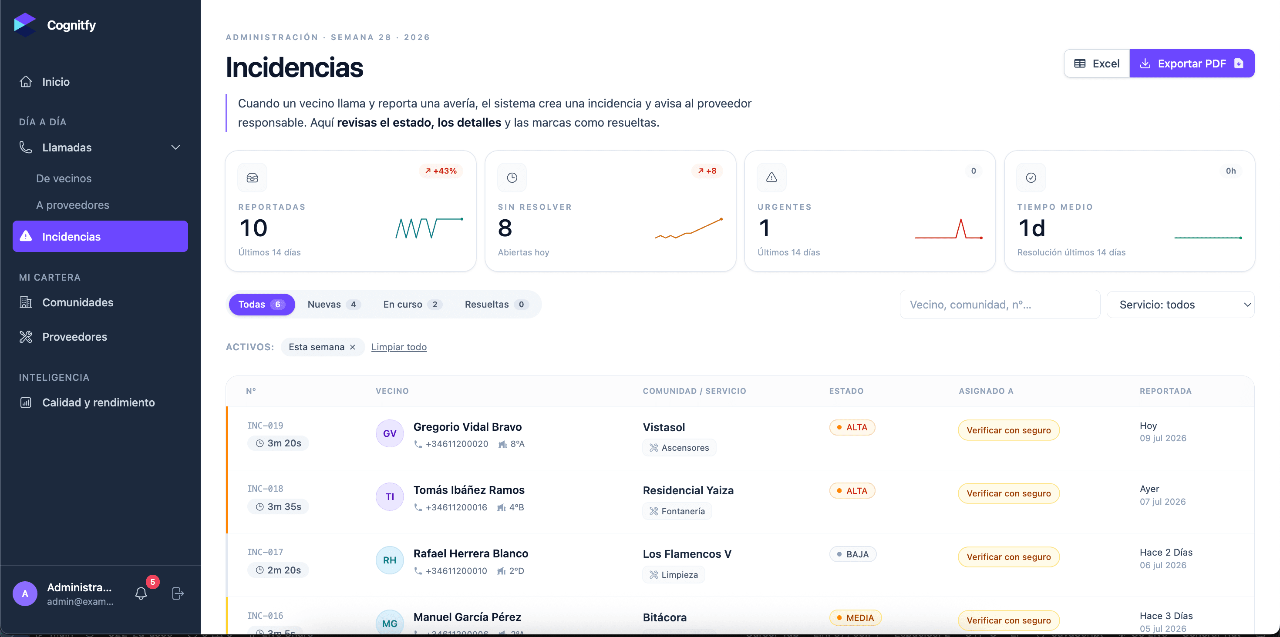Collapse the Llamadas submenu chevron
1280x637 pixels.
pos(175,148)
